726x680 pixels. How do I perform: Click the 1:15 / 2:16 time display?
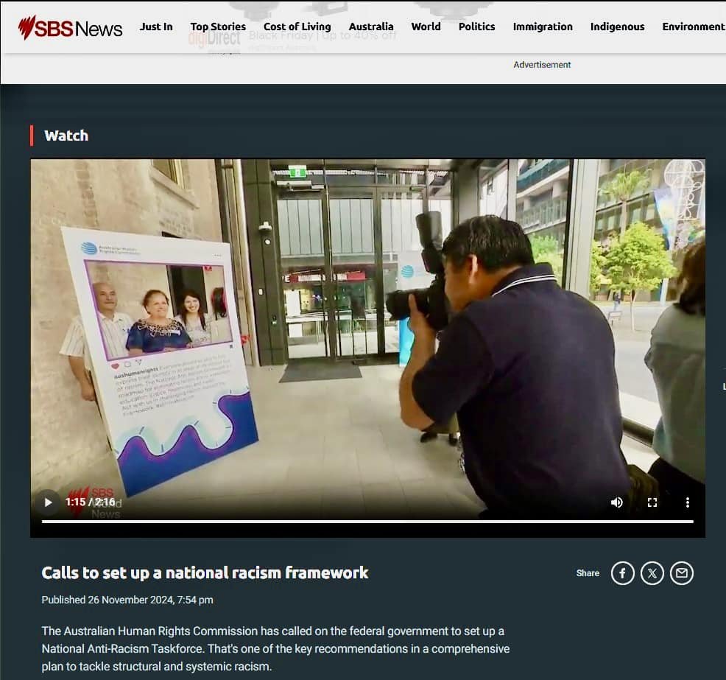pyautogui.click(x=91, y=502)
